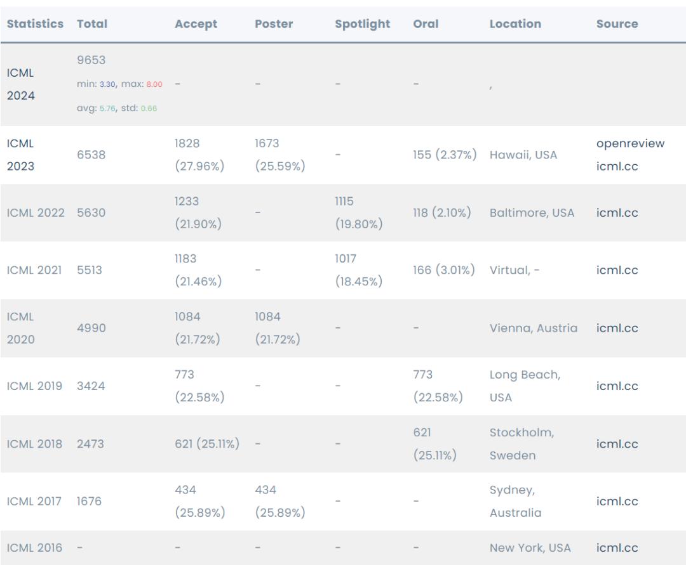Select the Sydney, Australia location cell
Screen dimensions: 686x565
tap(515, 501)
